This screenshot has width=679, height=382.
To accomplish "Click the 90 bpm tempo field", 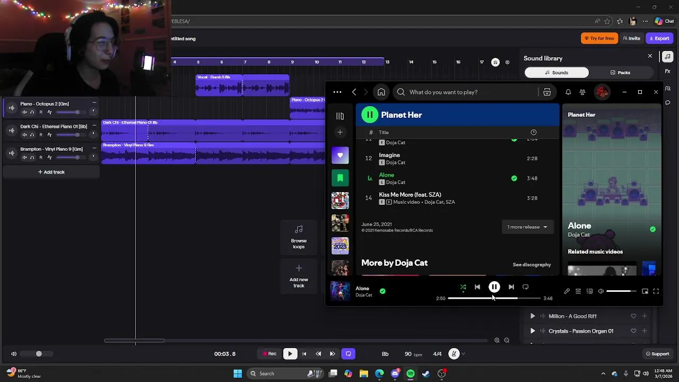I will tap(413, 354).
